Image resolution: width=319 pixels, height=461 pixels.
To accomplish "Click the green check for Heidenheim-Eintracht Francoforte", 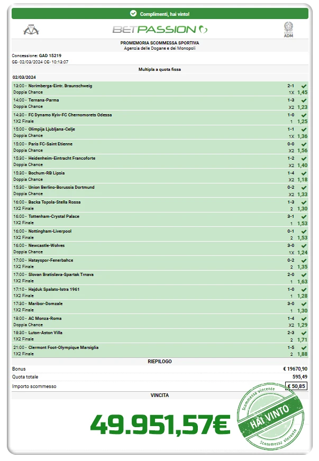I will coord(304,159).
